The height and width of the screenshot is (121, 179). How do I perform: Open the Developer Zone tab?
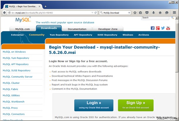108,29
